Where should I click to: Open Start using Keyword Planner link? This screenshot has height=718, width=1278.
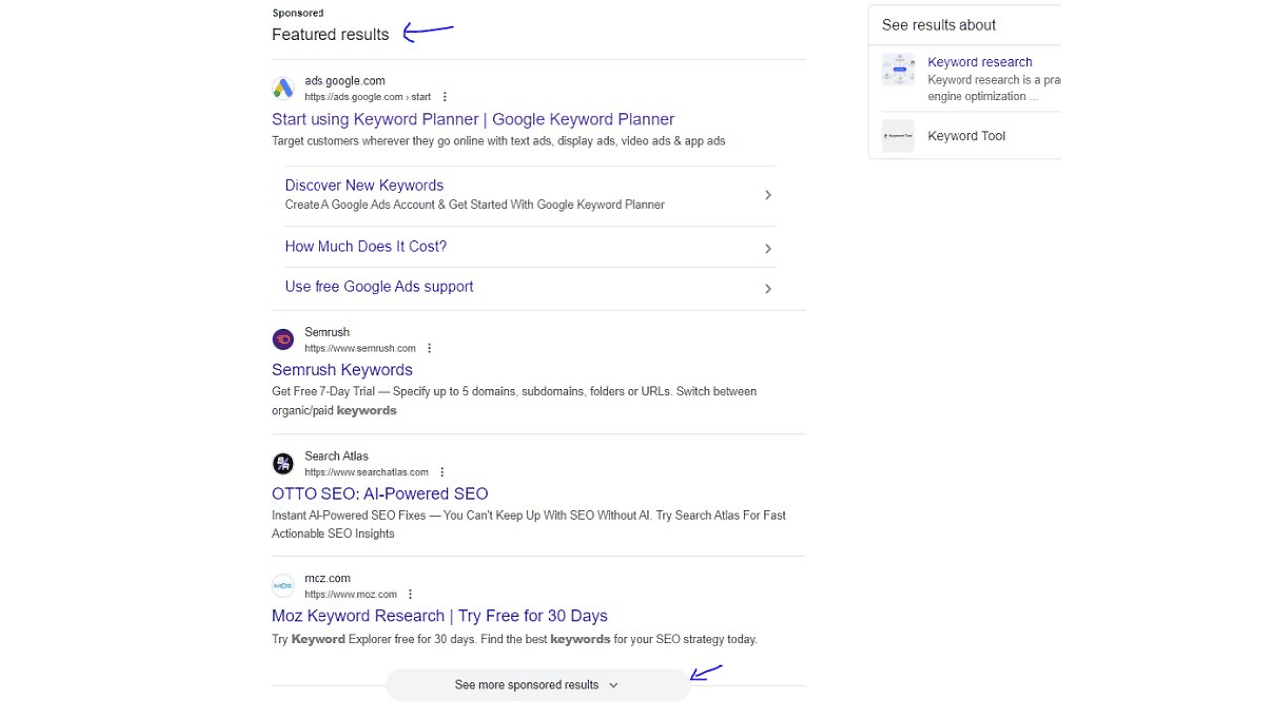tap(473, 119)
